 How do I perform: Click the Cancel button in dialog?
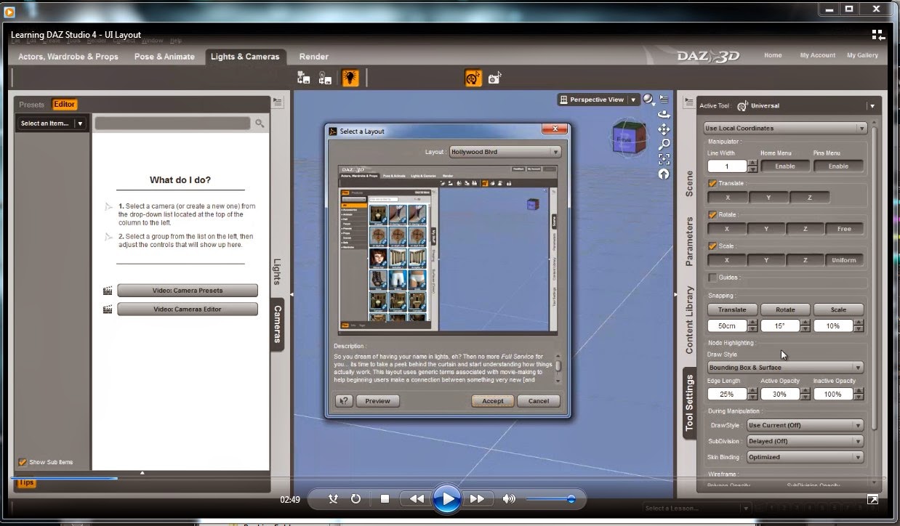pyautogui.click(x=539, y=401)
